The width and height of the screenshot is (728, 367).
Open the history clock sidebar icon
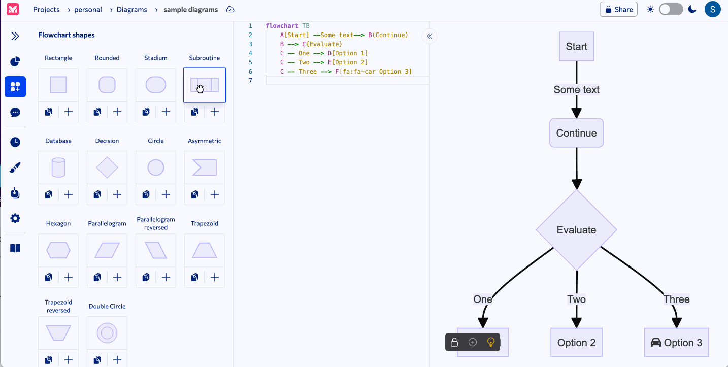[x=15, y=142]
